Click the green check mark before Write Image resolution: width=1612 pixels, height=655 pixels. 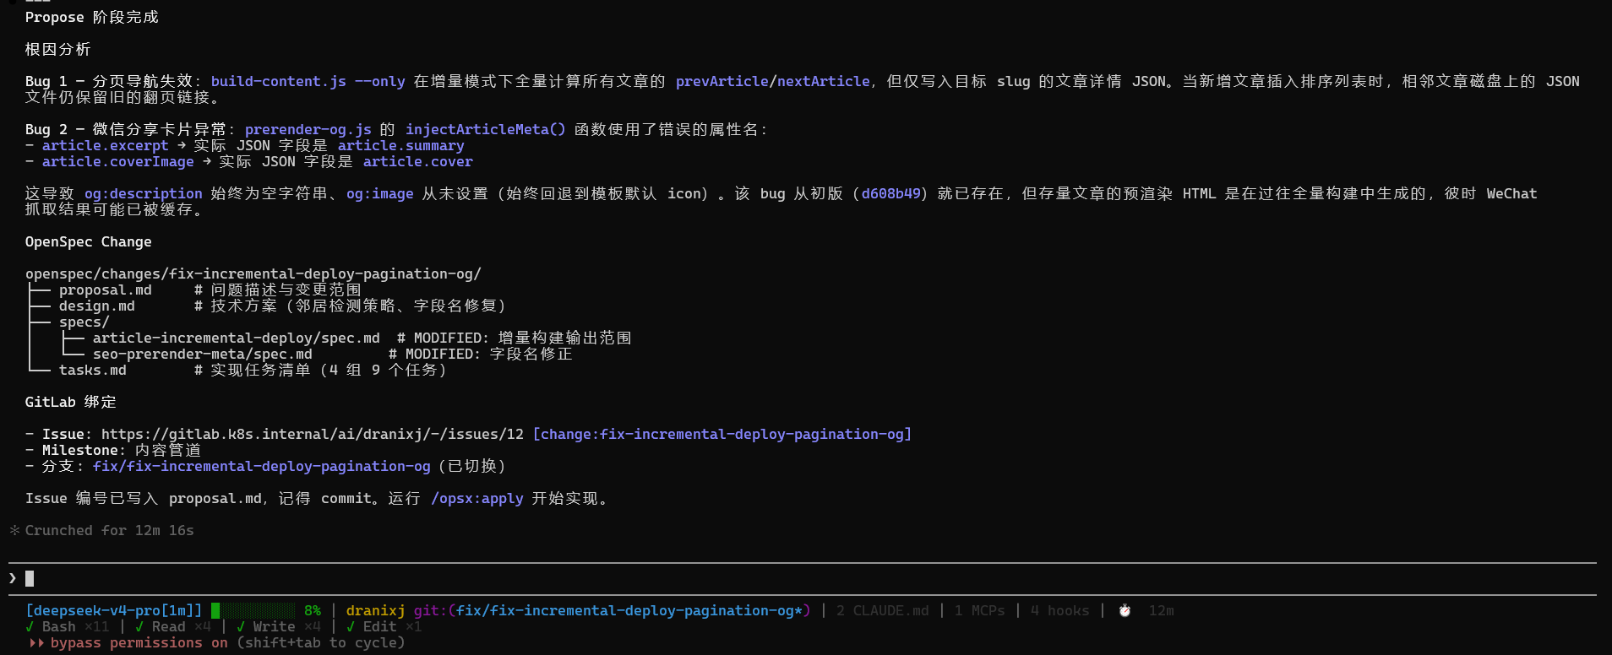click(x=241, y=626)
